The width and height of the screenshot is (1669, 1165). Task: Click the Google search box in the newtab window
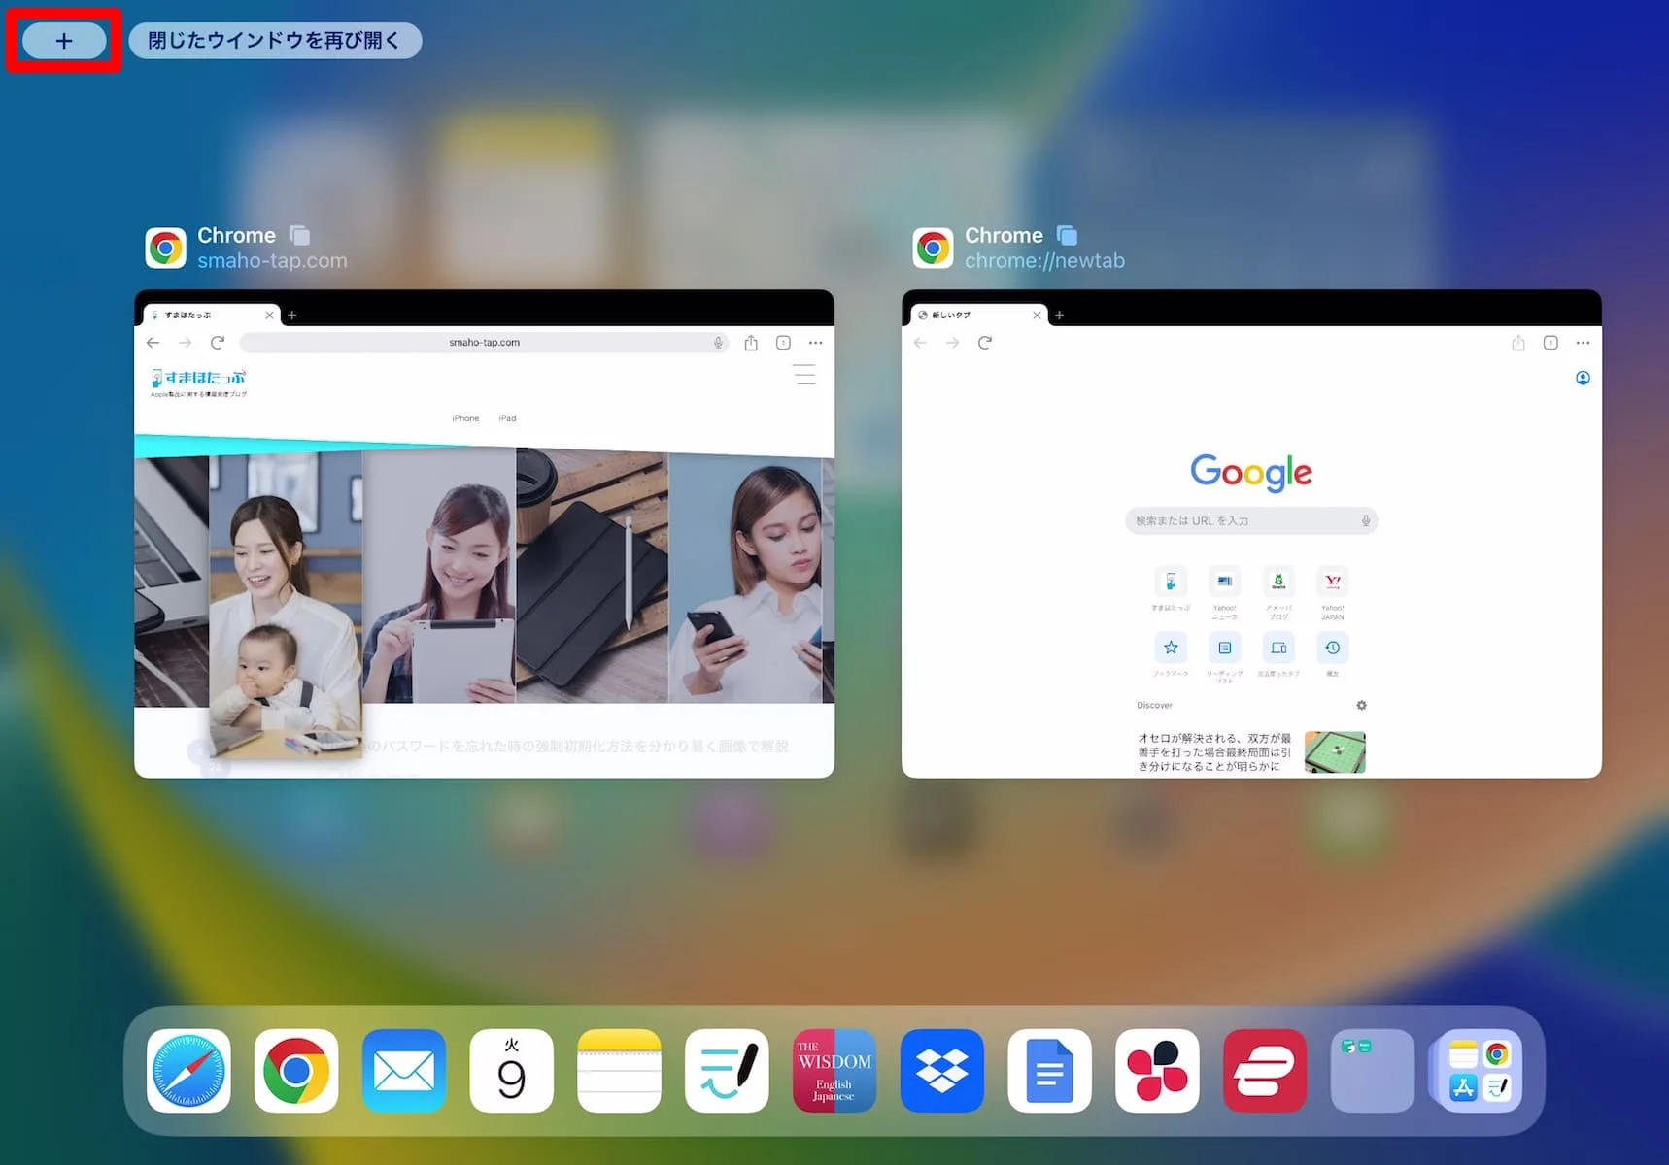point(1251,521)
